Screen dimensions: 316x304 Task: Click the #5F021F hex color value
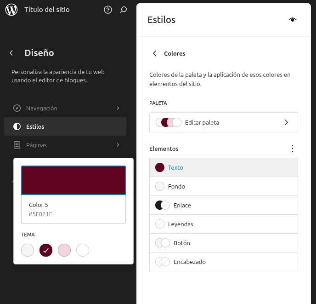[41, 214]
